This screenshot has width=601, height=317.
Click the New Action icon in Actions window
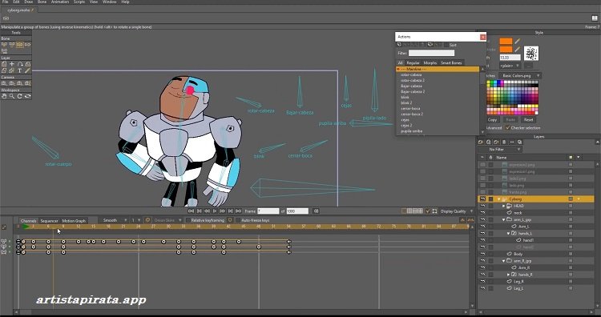(399, 45)
